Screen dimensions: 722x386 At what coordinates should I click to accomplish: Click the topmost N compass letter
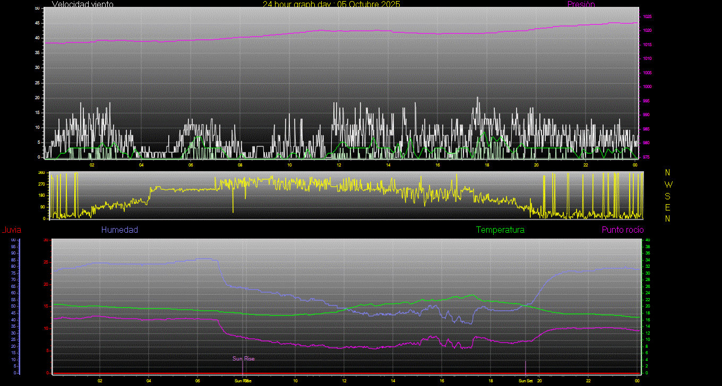[x=668, y=173]
